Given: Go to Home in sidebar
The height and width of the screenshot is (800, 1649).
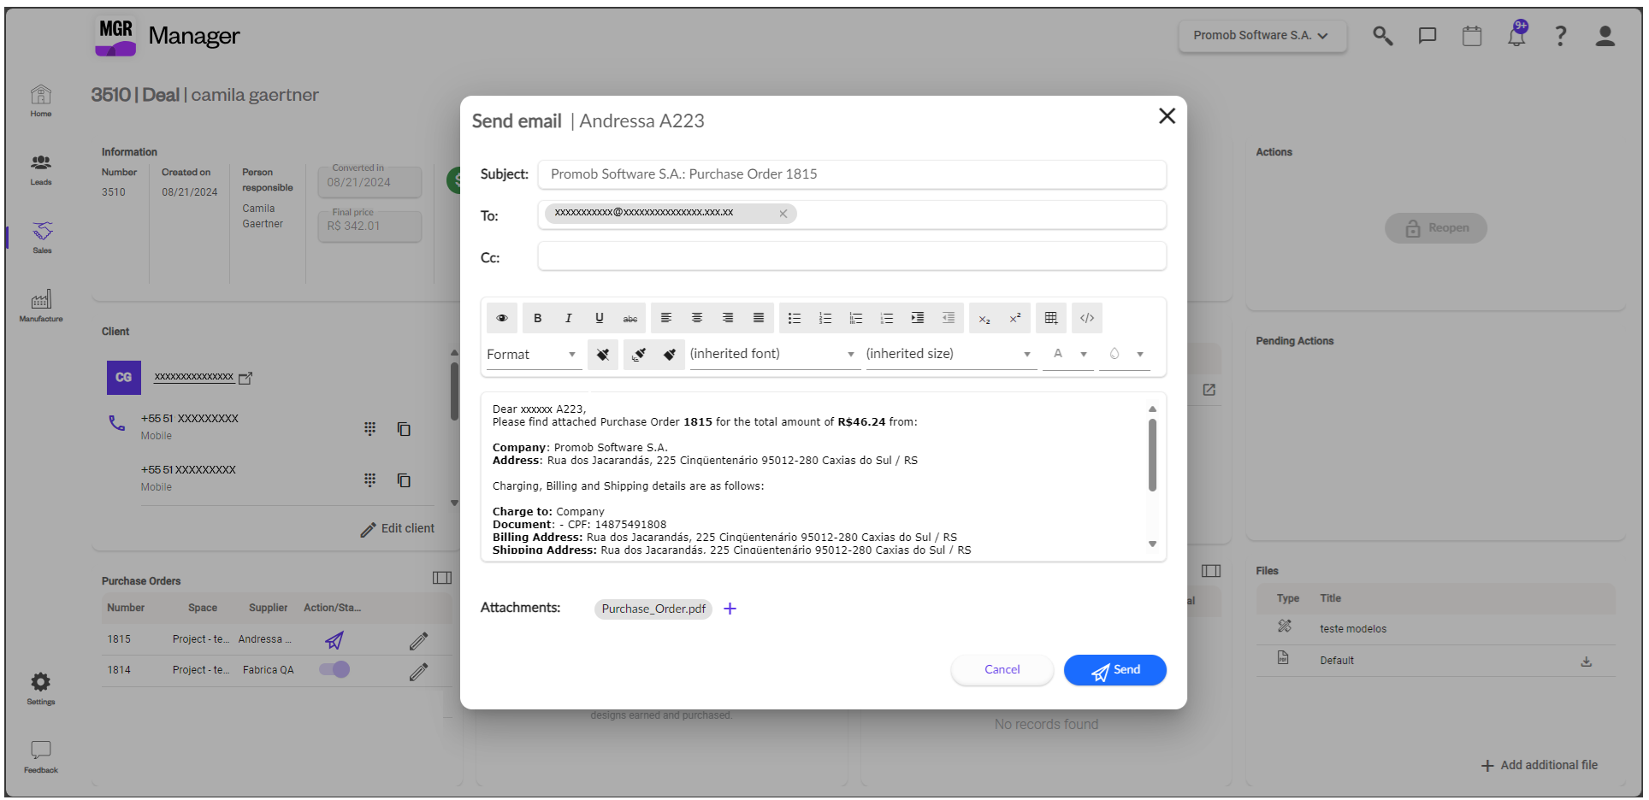Looking at the screenshot, I should [41, 101].
